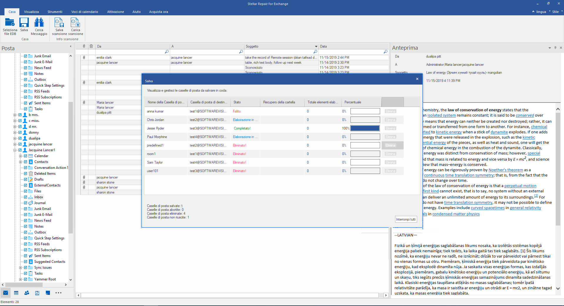Click the three-dots more options icon
Viewport: 564px width, 306px height.
tap(58, 293)
